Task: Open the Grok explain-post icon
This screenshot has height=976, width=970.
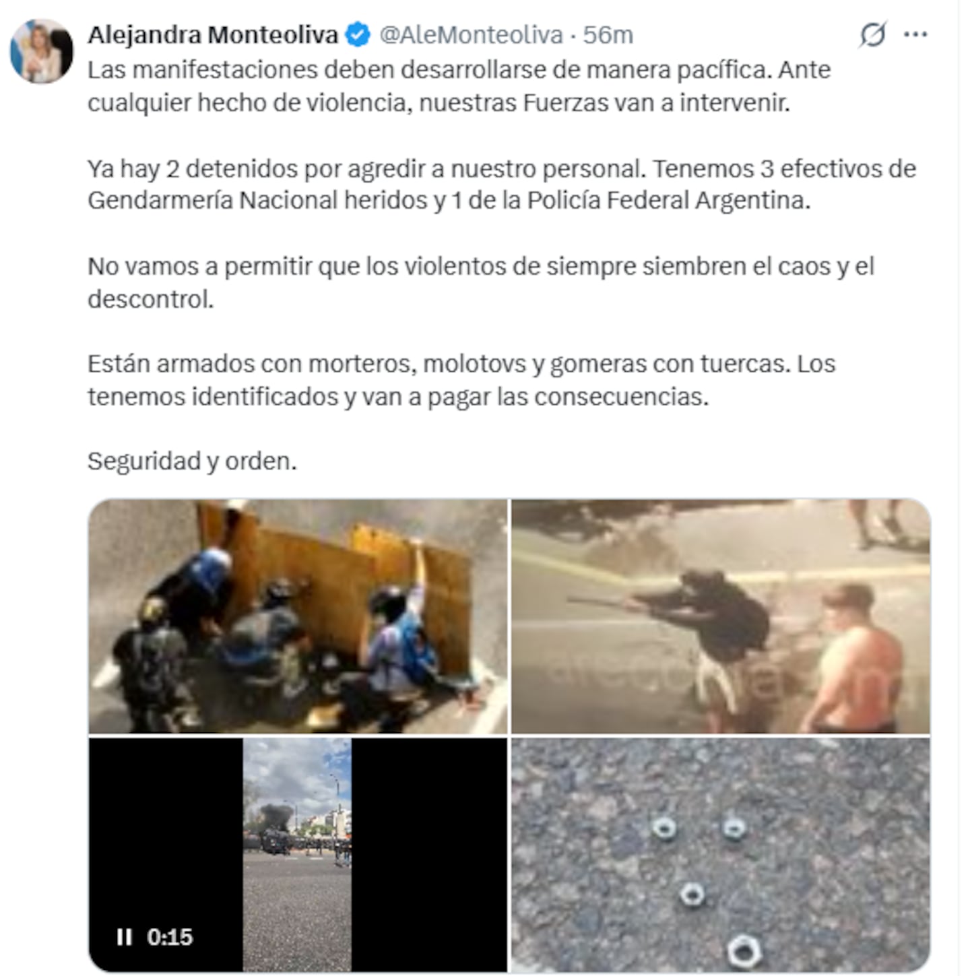Action: pyautogui.click(x=872, y=34)
